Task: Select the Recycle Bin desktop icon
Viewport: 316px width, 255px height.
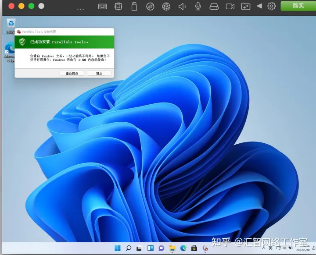Action: 11,25
